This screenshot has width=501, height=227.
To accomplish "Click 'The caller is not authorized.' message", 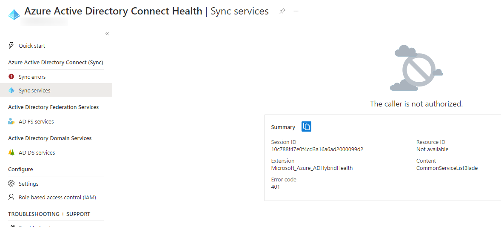I will point(416,104).
